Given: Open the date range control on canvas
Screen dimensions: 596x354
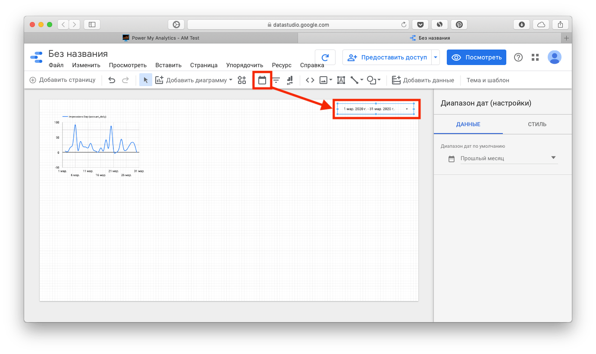Looking at the screenshot, I should (376, 109).
